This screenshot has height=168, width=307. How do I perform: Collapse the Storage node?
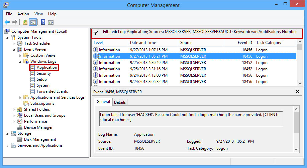(x=7, y=134)
